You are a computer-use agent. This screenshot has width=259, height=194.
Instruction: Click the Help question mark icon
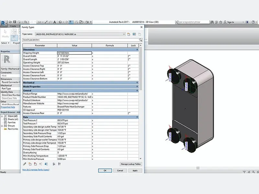[253, 22]
